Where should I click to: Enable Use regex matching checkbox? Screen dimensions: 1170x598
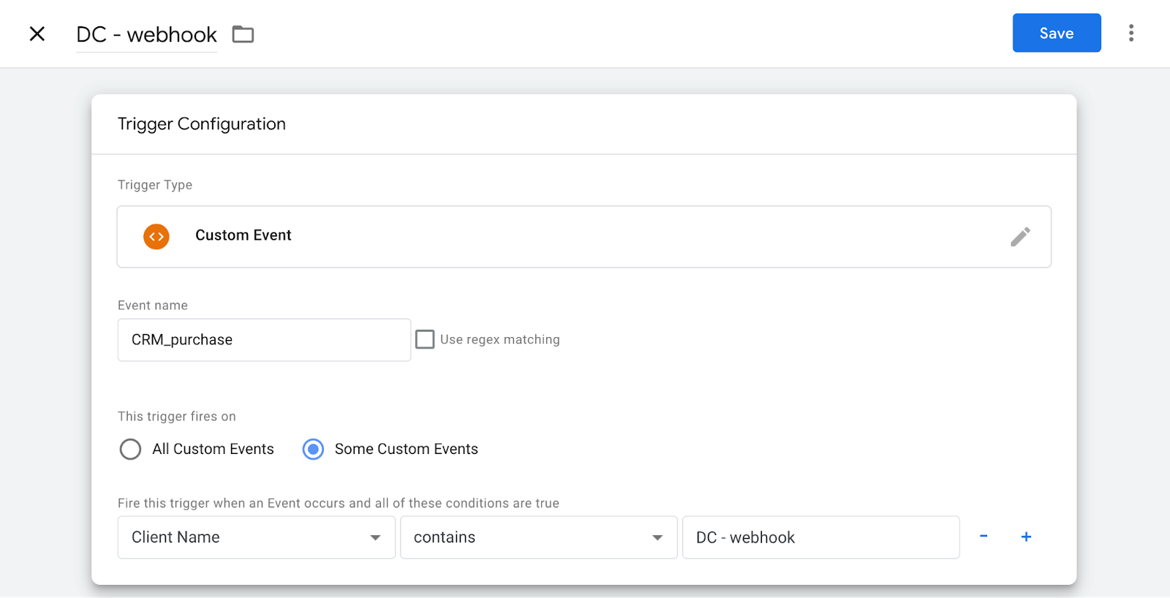pos(425,339)
